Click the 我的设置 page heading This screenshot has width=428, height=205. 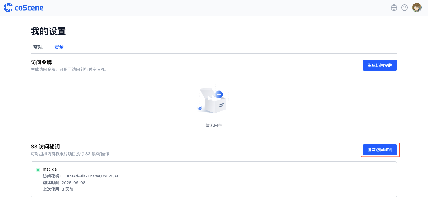click(48, 31)
